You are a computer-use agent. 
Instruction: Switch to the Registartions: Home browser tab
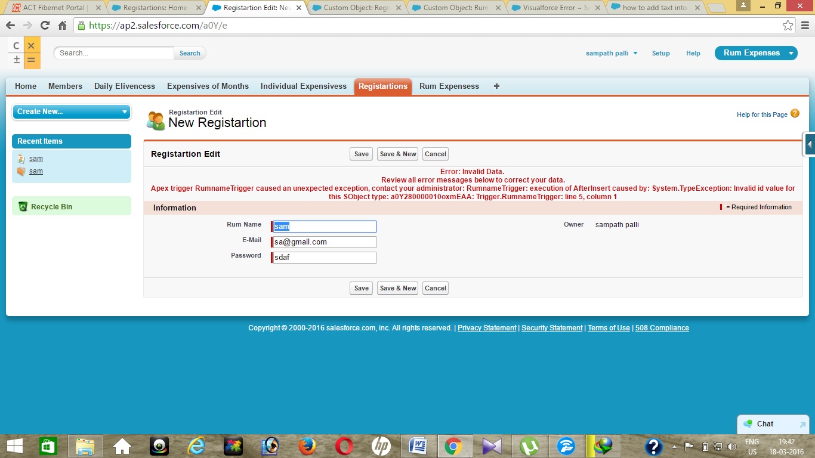155,8
